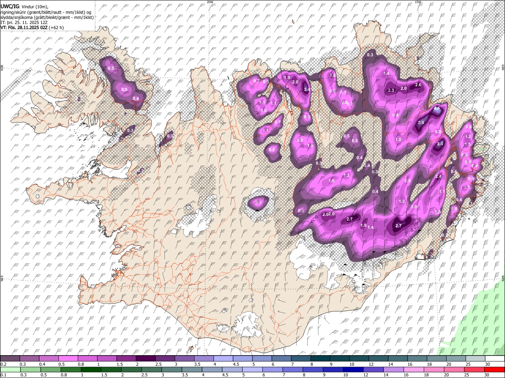This screenshot has width=505, height=378.
Task: Click the grey-purple swatch starting at 0.2 in upper legend
Action: click(x=10, y=358)
